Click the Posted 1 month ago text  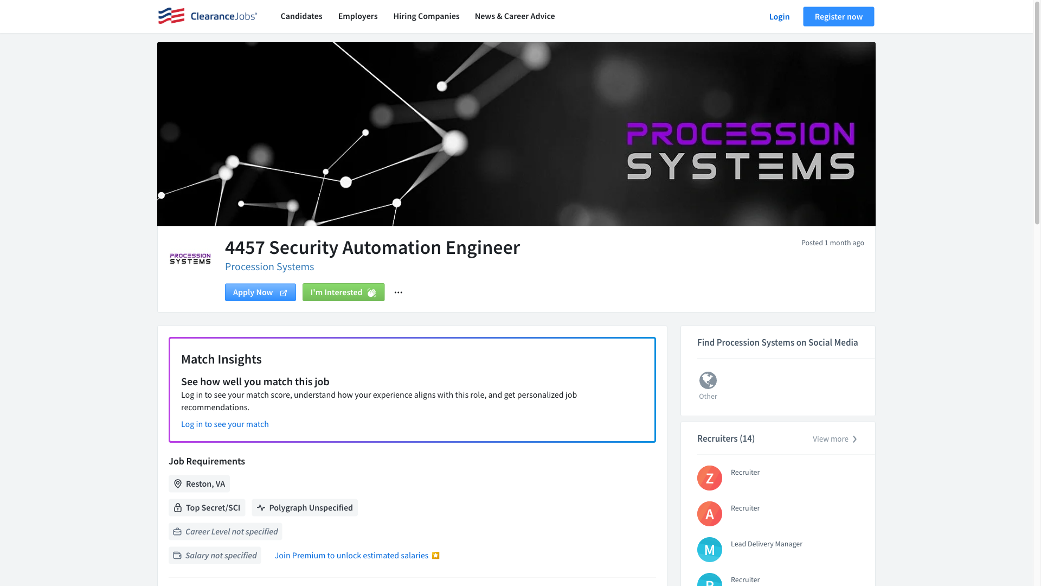pyautogui.click(x=833, y=243)
